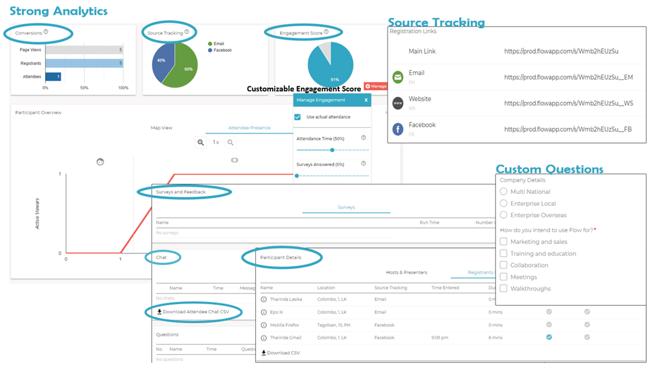Click the Engagement Score help icon

[326, 32]
